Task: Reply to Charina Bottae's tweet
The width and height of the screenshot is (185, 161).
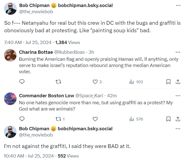Action: pos(22,82)
